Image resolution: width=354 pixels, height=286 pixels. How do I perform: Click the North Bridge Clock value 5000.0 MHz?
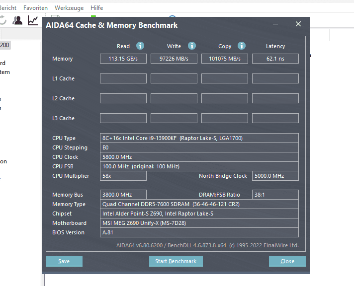275,176
